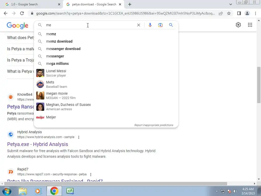Click the blue magnifier search button

coord(171,25)
